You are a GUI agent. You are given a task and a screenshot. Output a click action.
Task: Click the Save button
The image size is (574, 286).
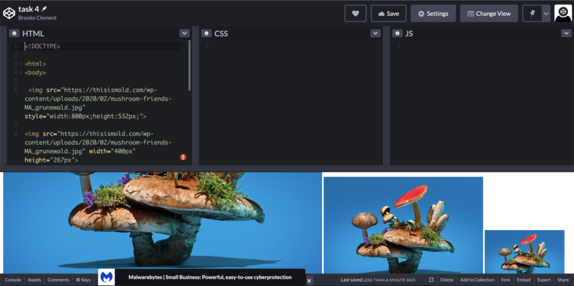pos(388,13)
